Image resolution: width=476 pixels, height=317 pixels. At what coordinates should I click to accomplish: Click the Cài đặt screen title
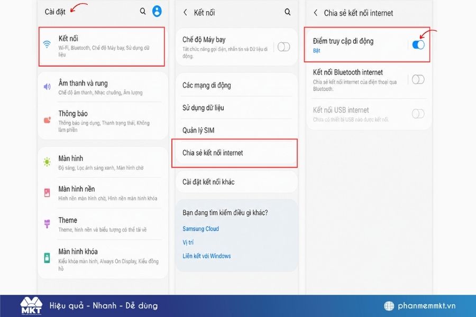[55, 12]
